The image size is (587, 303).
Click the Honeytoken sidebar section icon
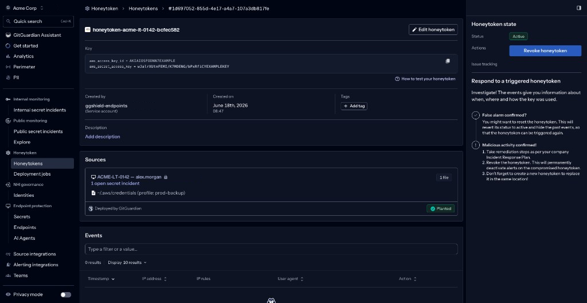point(8,153)
